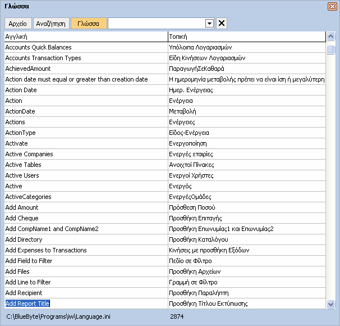Select the Add Cheque cell

coord(86,218)
